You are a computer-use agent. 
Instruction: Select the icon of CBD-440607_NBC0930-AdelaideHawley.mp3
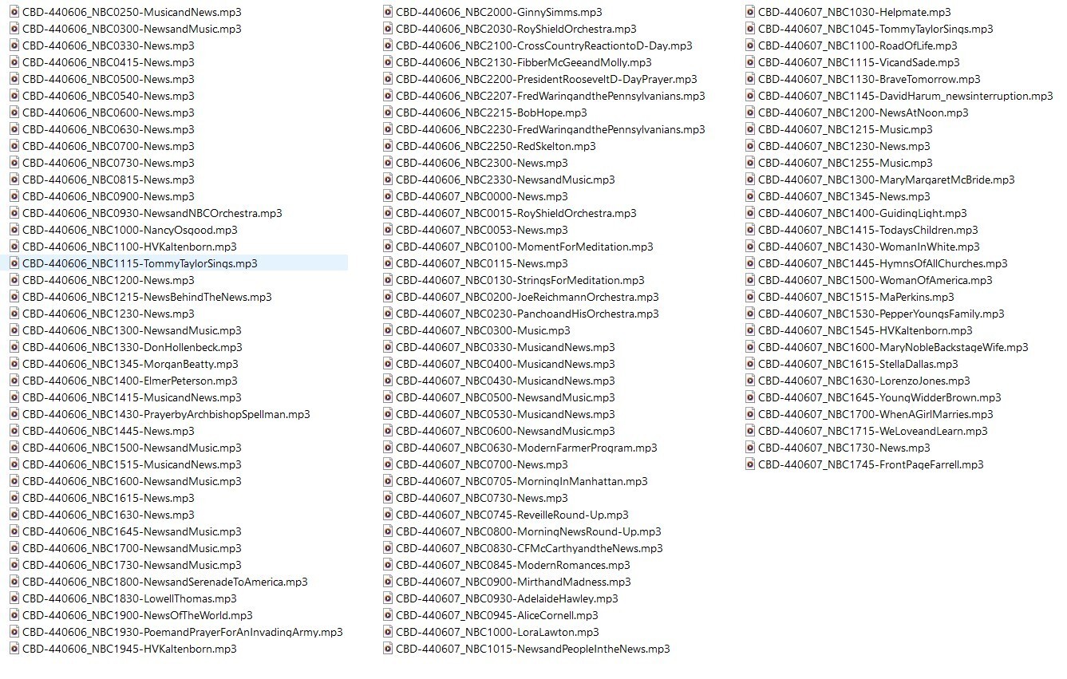click(388, 598)
